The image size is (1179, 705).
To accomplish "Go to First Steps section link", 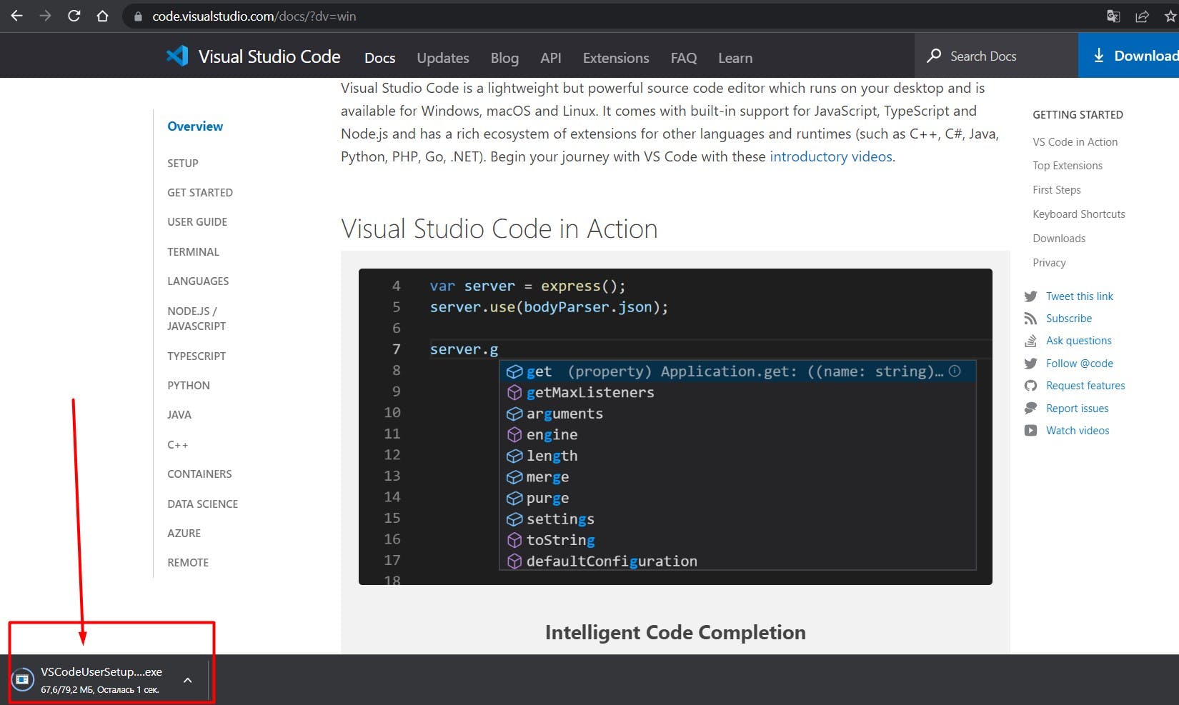I will tap(1056, 190).
